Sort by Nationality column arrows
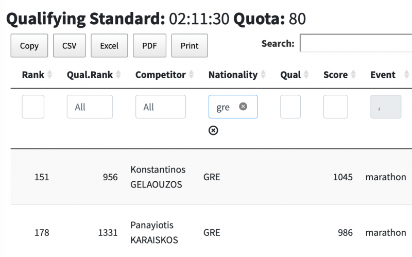412x257 pixels. (263, 75)
